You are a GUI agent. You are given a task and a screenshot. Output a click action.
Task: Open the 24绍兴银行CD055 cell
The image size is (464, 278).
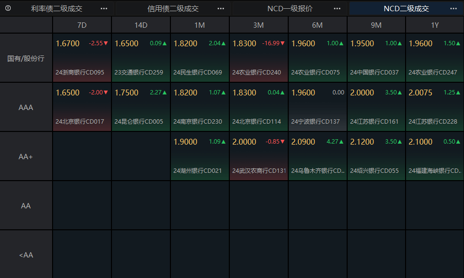point(376,156)
